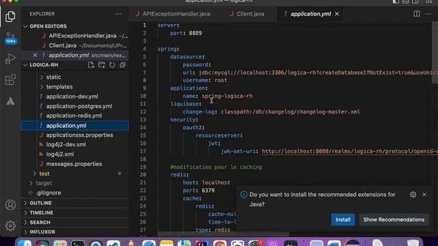438x246 pixels.
Task: Click the editor vertical scrollbar
Action: pos(435,53)
